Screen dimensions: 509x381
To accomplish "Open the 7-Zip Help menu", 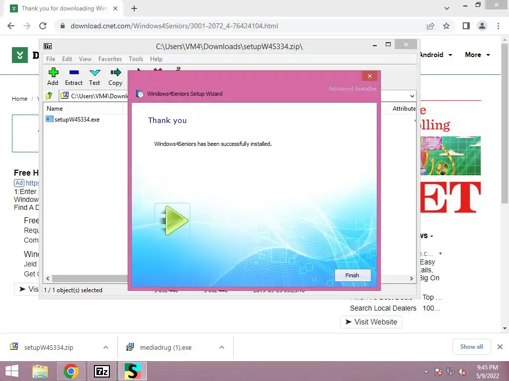I will coord(156,59).
